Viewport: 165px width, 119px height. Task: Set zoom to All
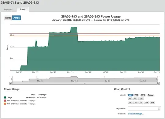[x=130, y=95]
